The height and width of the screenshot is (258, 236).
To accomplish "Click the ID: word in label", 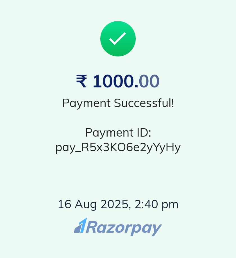I will 144,133.
